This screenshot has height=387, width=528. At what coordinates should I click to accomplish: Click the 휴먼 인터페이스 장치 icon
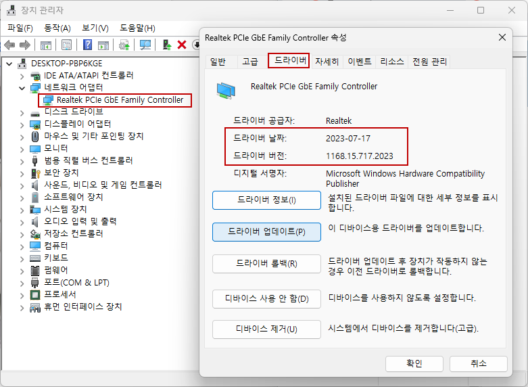coord(35,307)
